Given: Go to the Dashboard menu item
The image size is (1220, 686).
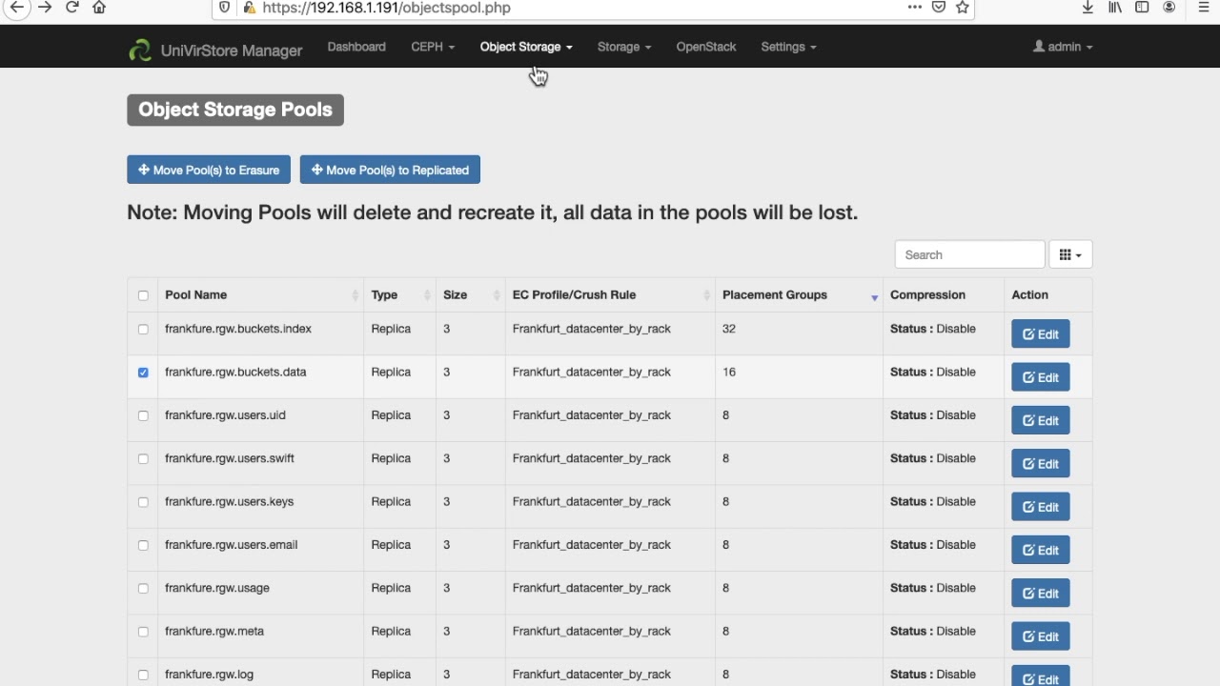Looking at the screenshot, I should click(356, 47).
